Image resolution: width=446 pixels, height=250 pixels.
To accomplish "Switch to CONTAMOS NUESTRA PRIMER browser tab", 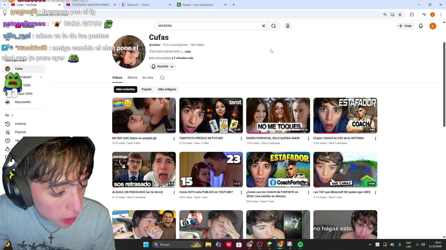I will tap(91, 5).
